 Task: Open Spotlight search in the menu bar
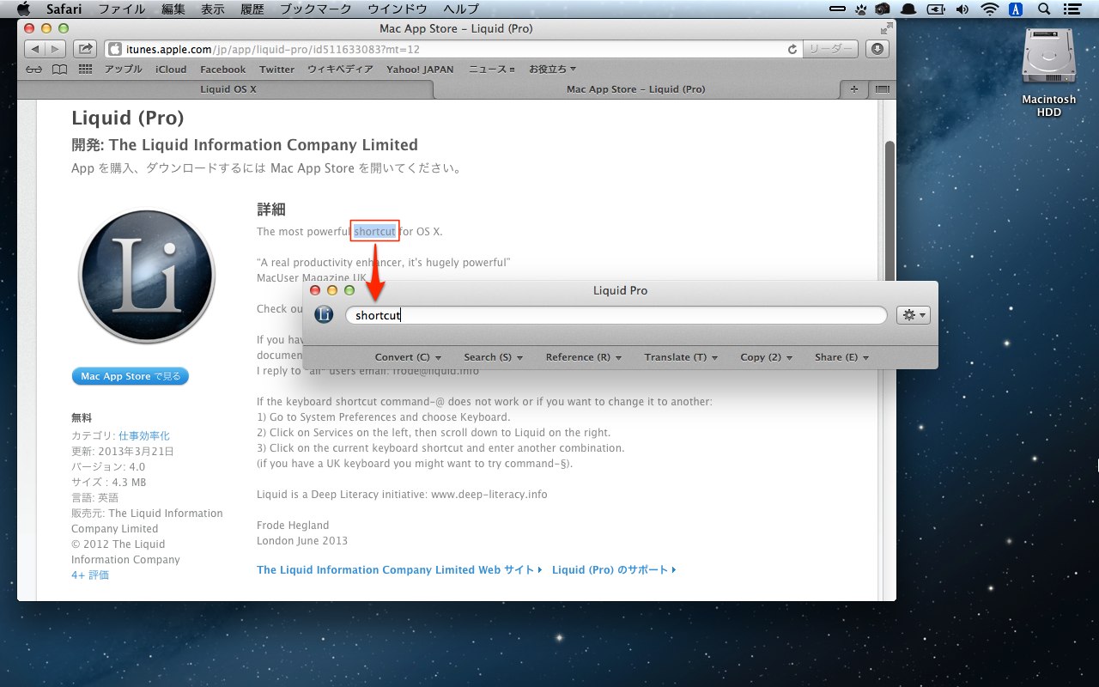[x=1044, y=9]
